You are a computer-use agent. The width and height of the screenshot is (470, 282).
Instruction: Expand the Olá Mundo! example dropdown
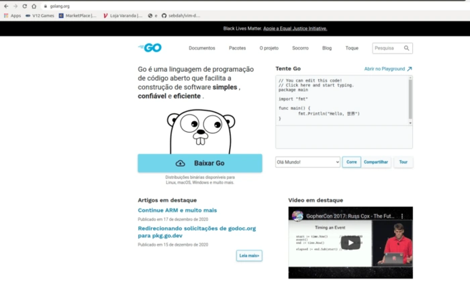pyautogui.click(x=308, y=162)
